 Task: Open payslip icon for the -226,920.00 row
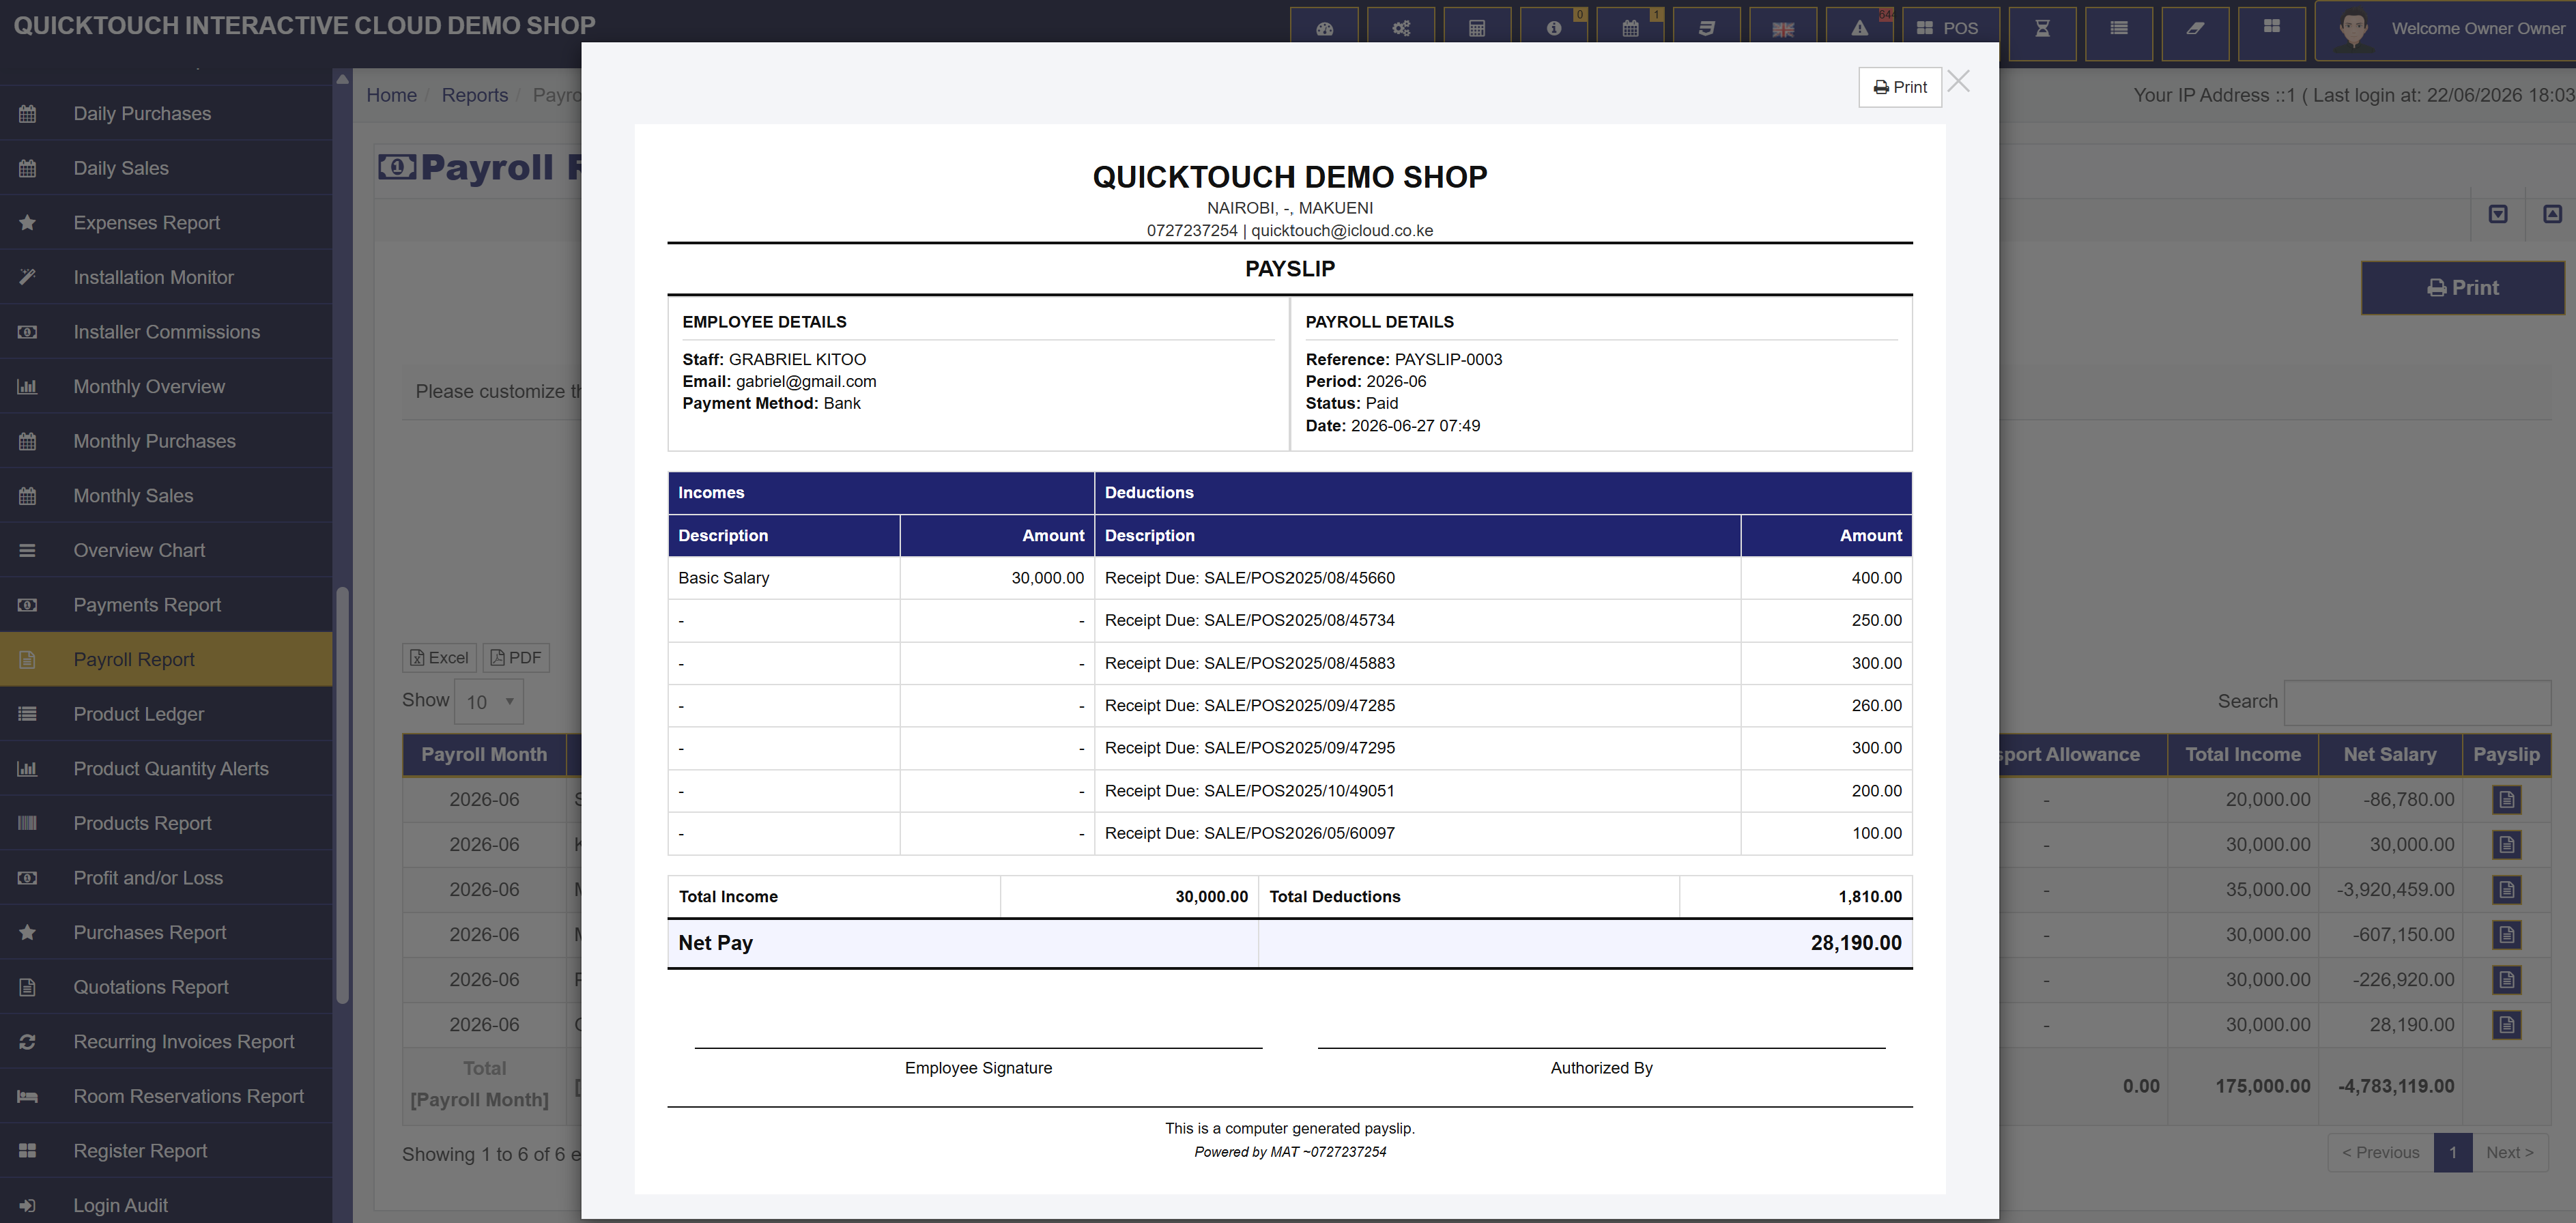(2506, 980)
